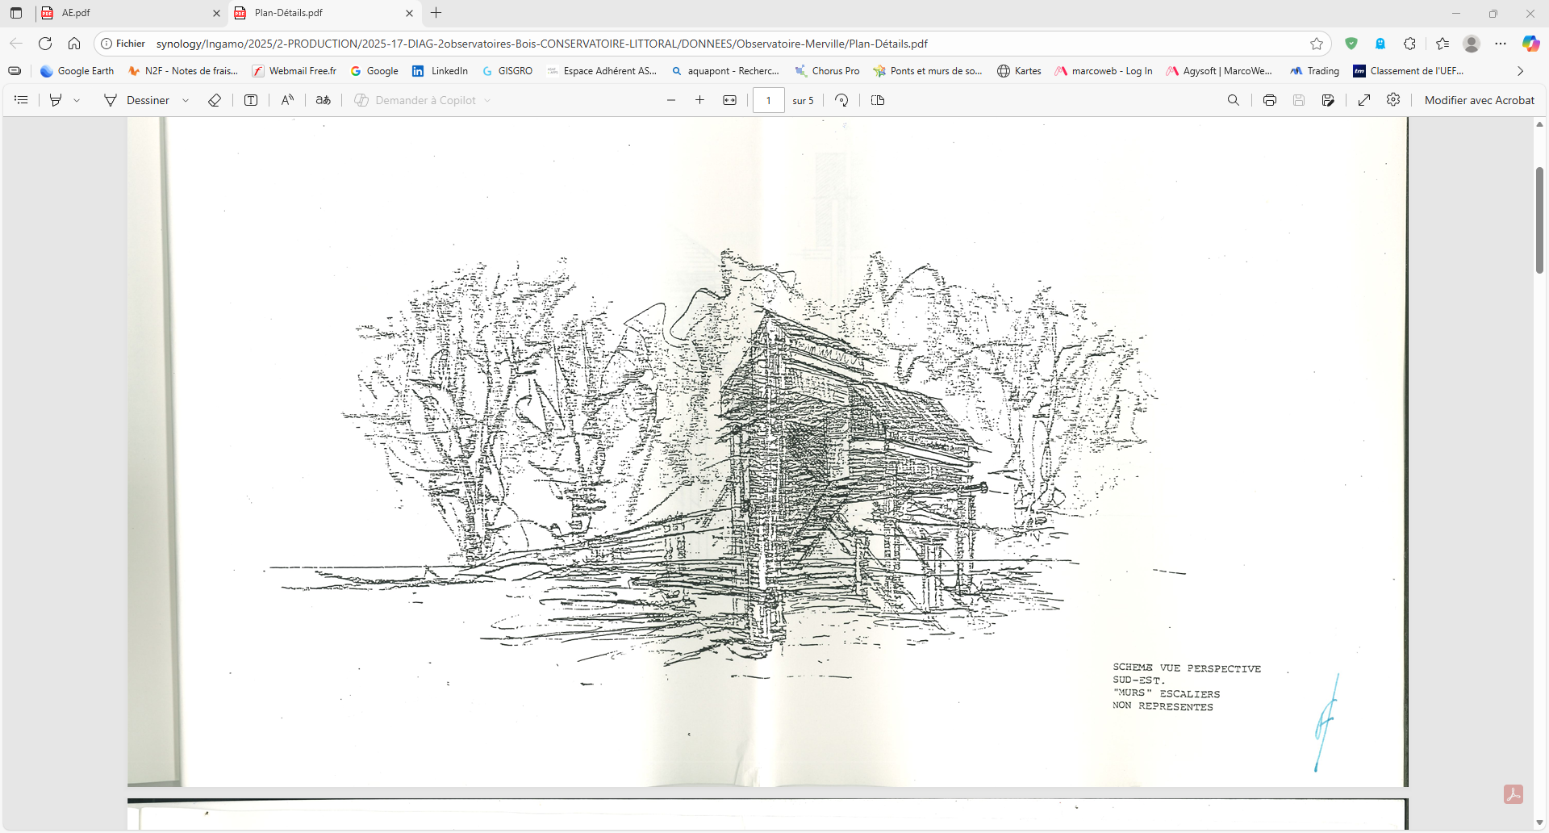Select the highlighter tool icon
The height and width of the screenshot is (833, 1549).
point(56,100)
